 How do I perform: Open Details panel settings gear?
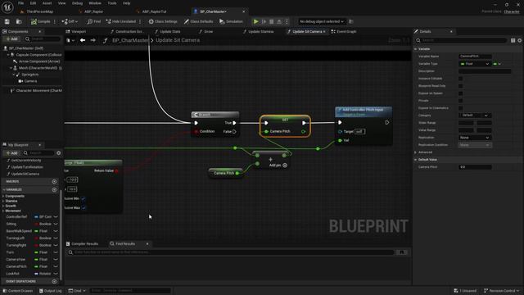point(520,40)
